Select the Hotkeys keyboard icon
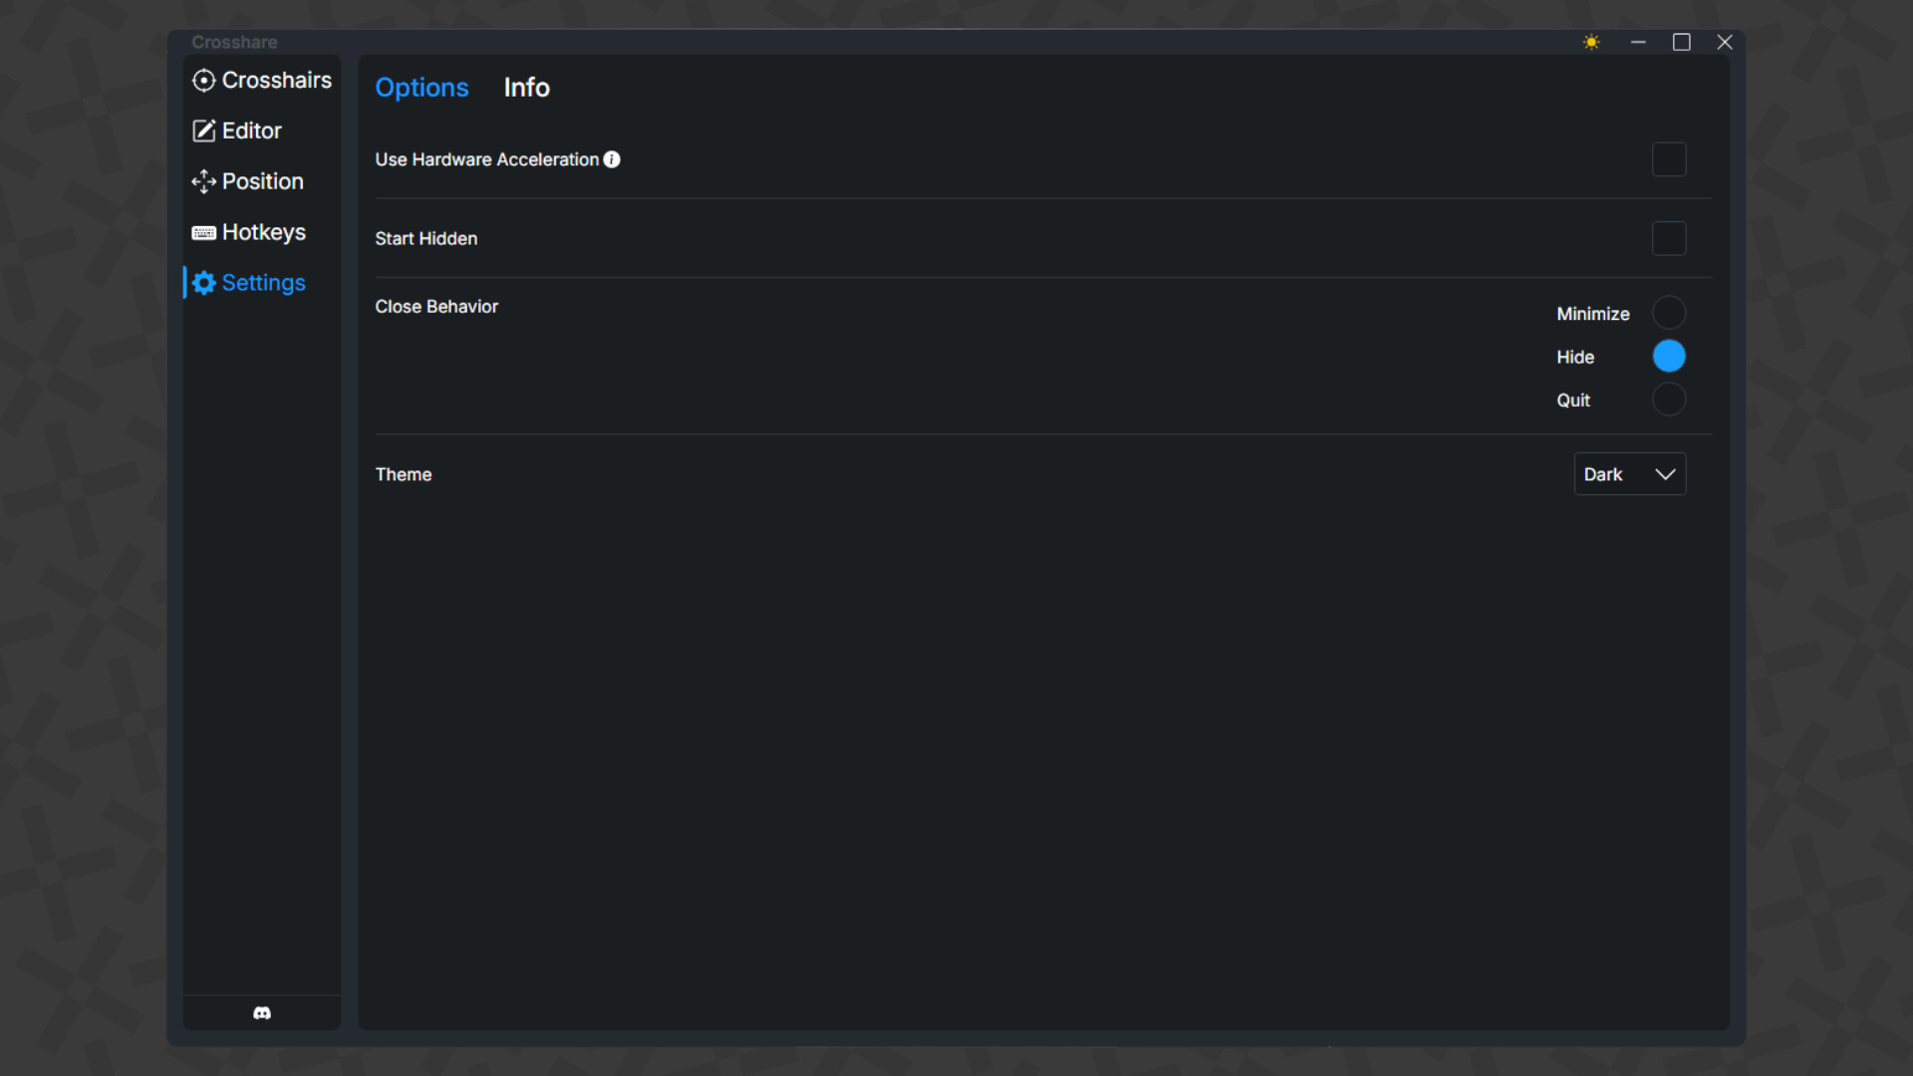The height and width of the screenshot is (1076, 1913). click(x=203, y=232)
